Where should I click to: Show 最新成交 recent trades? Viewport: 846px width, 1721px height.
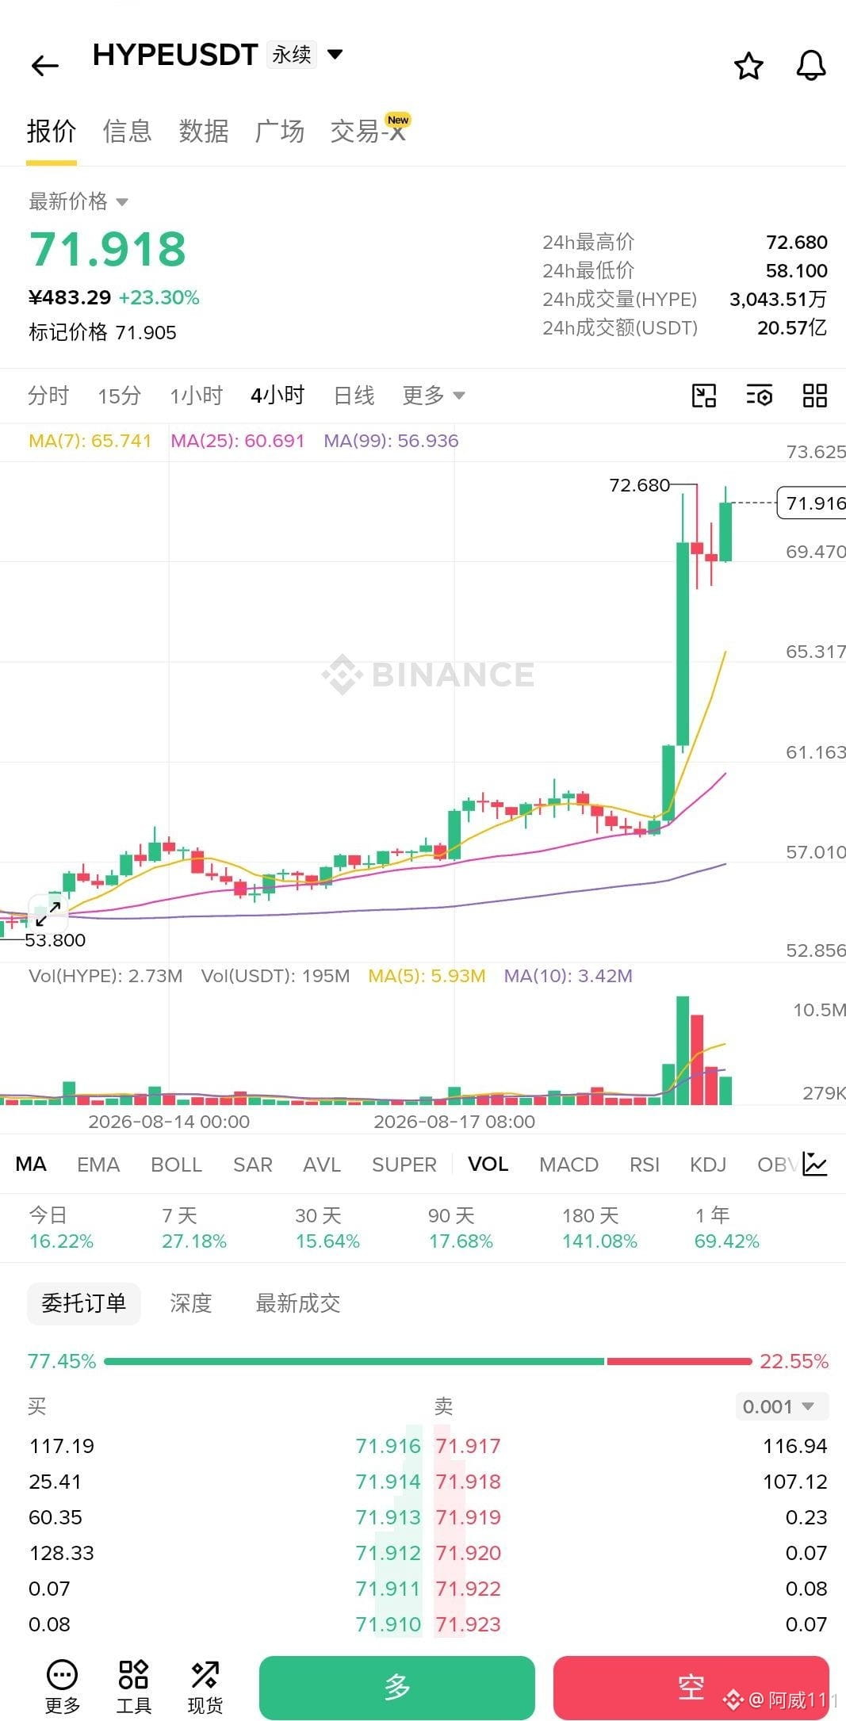(x=297, y=1303)
